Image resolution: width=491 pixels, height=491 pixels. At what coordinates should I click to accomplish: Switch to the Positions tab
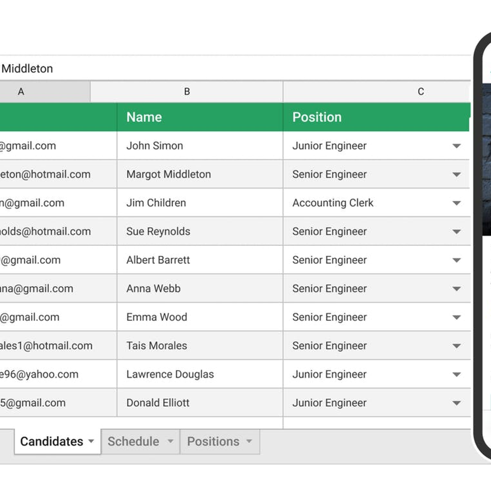click(x=213, y=441)
